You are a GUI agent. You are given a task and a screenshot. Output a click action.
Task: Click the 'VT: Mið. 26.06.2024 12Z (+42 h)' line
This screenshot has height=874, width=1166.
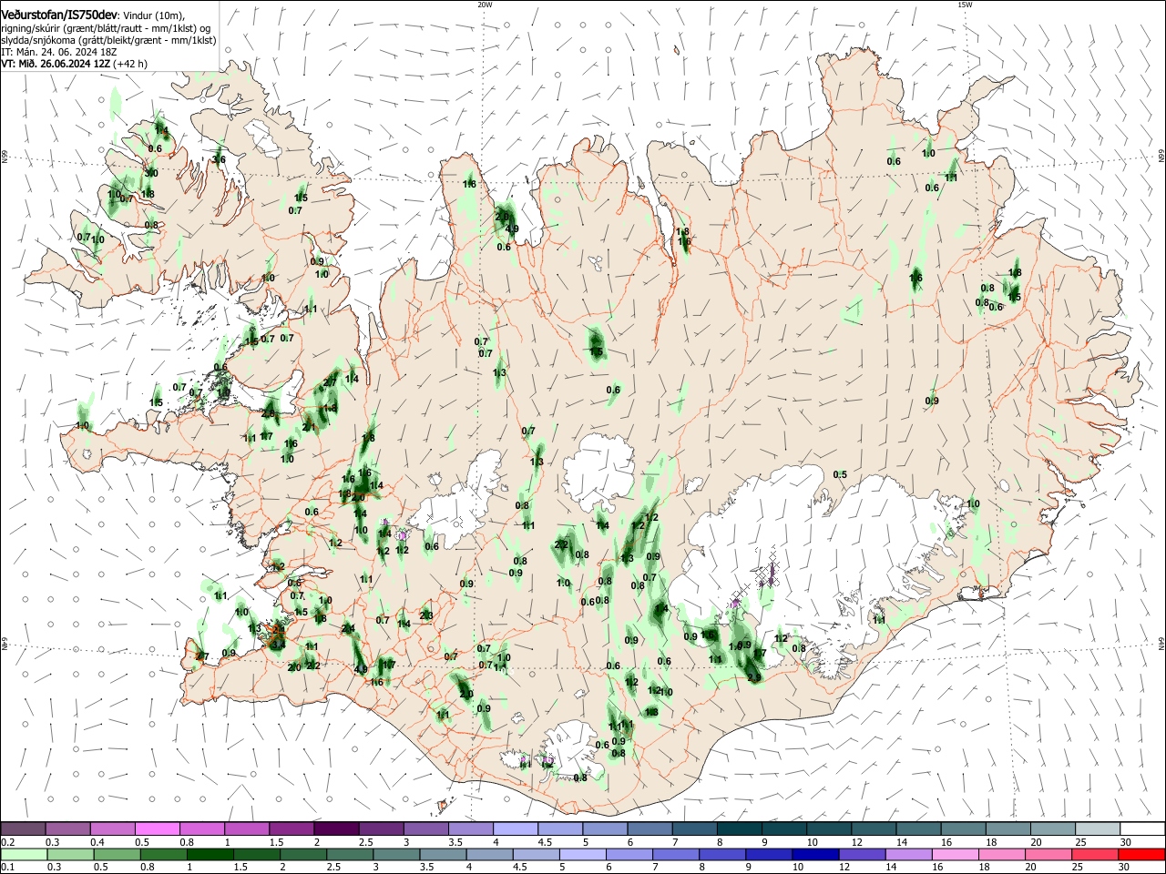click(75, 64)
